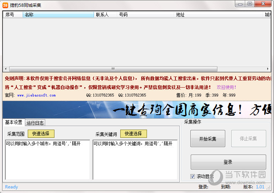Click the 版本: 1.01 status entry
The image size is (274, 193).
click(254, 187)
